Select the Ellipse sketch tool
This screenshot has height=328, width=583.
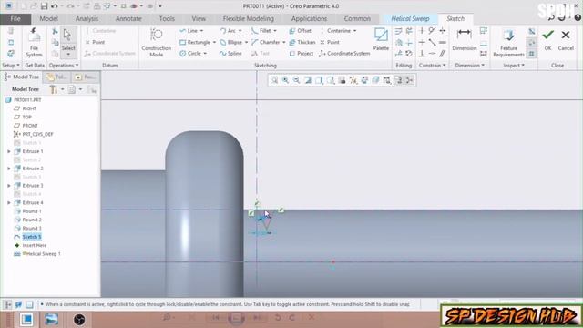click(231, 42)
